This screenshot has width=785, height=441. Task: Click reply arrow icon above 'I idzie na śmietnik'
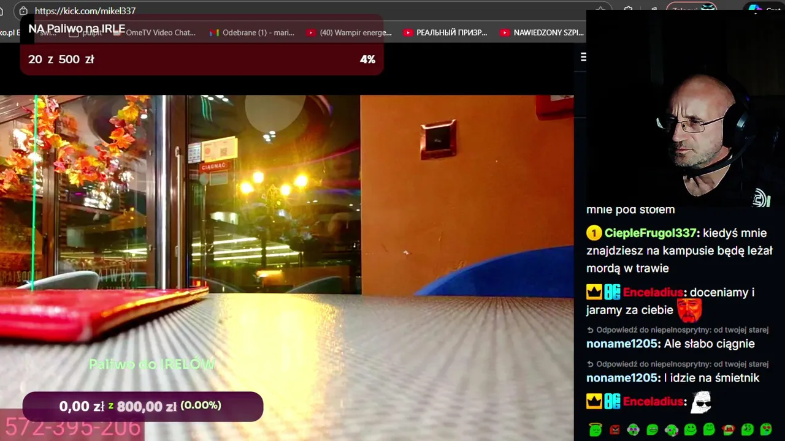click(x=590, y=364)
